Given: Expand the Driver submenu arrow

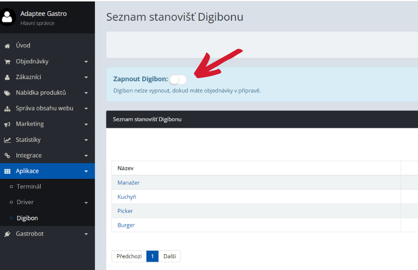Looking at the screenshot, I should [x=86, y=203].
